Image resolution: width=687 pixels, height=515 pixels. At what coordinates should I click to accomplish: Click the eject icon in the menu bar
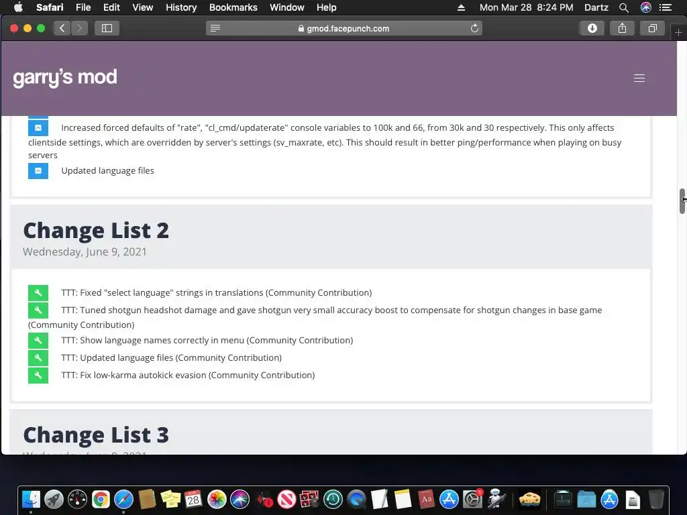pyautogui.click(x=461, y=7)
